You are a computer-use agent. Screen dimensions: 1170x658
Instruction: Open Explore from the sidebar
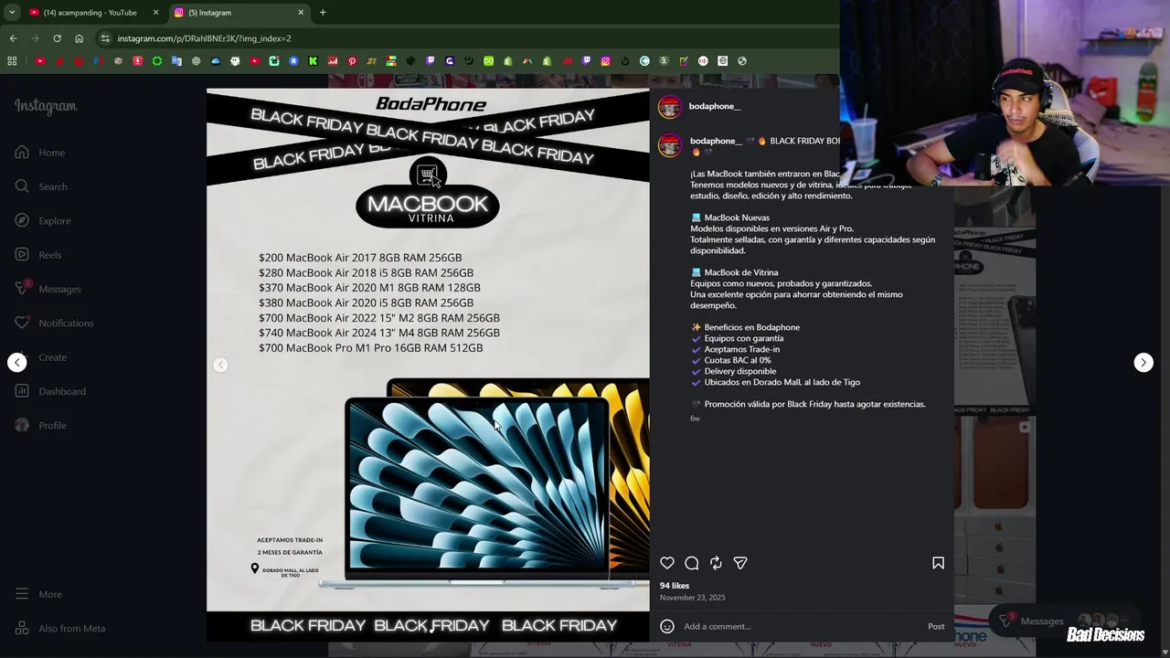pyautogui.click(x=43, y=220)
